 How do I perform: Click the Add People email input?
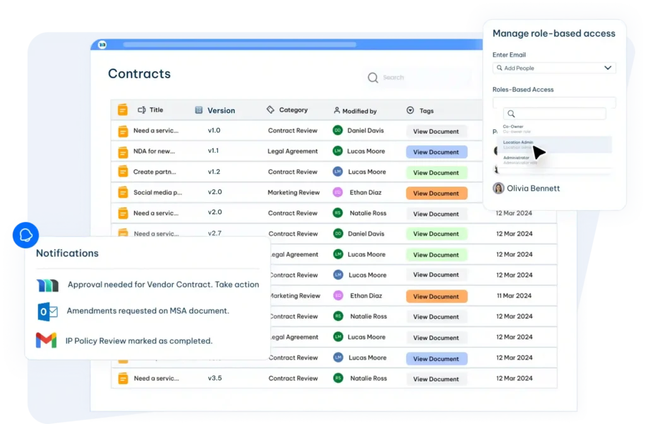[554, 68]
